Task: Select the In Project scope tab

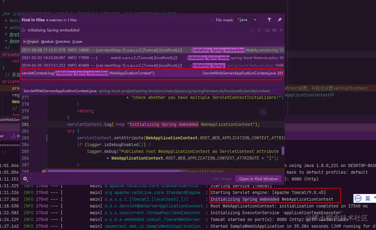Action: tap(31, 41)
